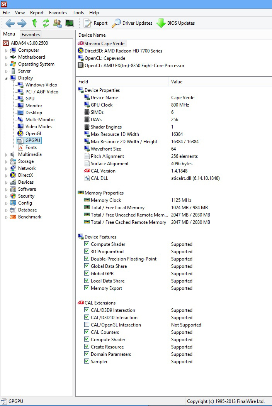Open the View menu
The image size is (272, 406).
[20, 13]
